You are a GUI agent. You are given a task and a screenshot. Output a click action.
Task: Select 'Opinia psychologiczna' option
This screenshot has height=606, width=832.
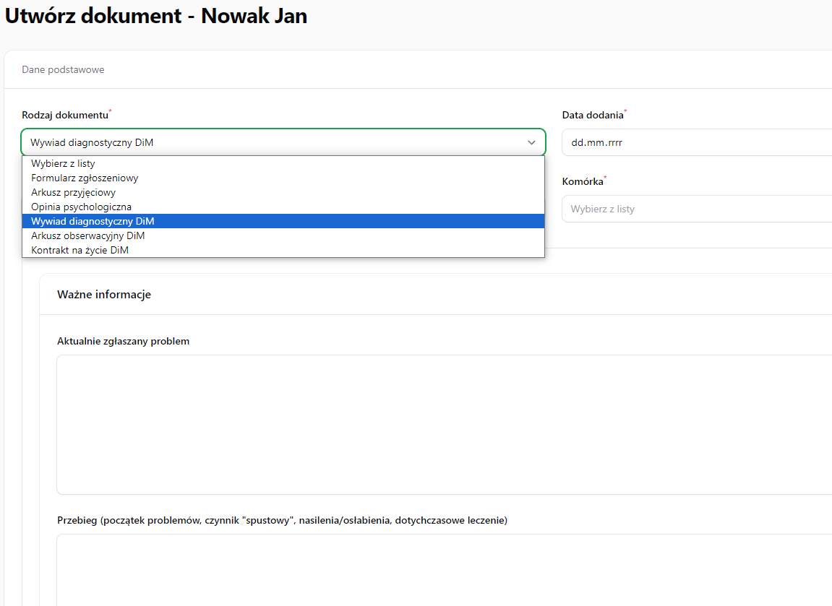[81, 207]
